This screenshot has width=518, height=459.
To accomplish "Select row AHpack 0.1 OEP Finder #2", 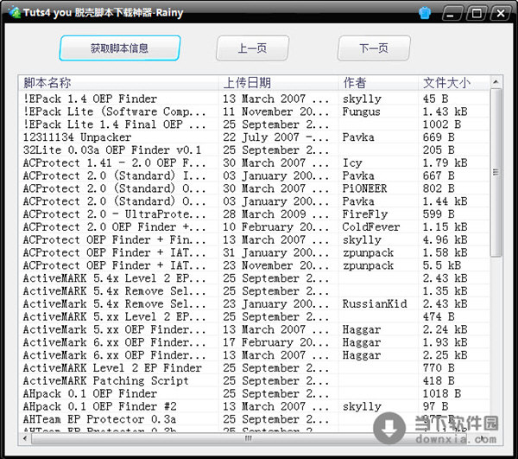I will point(254,406).
